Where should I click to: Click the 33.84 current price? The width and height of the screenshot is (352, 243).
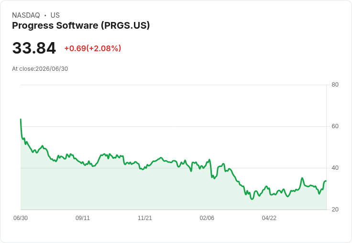pyautogui.click(x=34, y=48)
